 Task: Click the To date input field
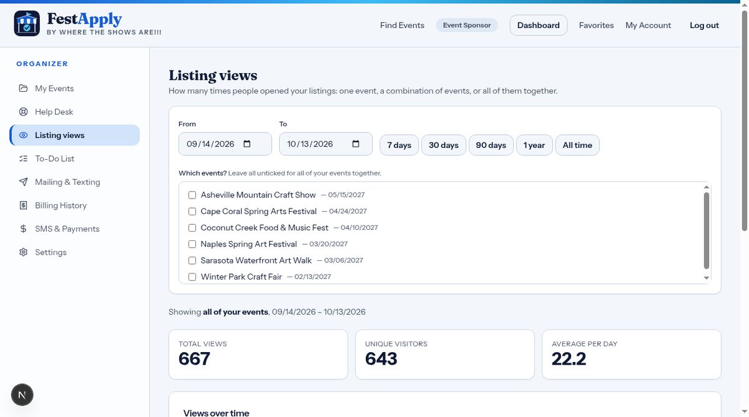pyautogui.click(x=326, y=144)
